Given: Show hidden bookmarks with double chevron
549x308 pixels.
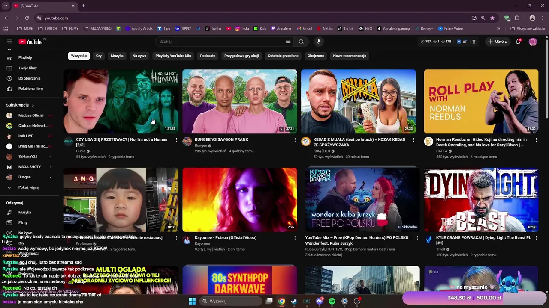Looking at the screenshot, I should [x=498, y=29].
